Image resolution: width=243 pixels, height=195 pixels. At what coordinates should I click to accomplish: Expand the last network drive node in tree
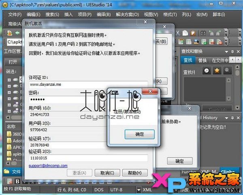9,111
